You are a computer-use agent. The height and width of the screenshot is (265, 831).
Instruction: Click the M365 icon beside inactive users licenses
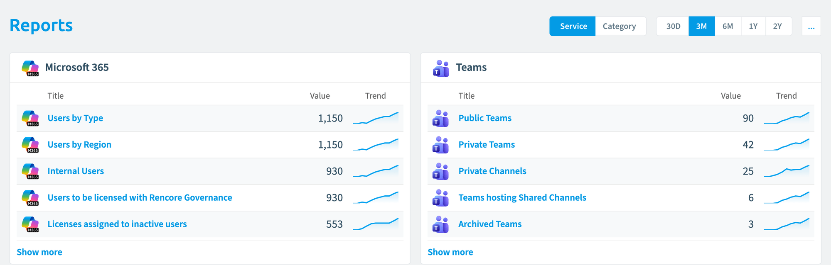point(30,224)
